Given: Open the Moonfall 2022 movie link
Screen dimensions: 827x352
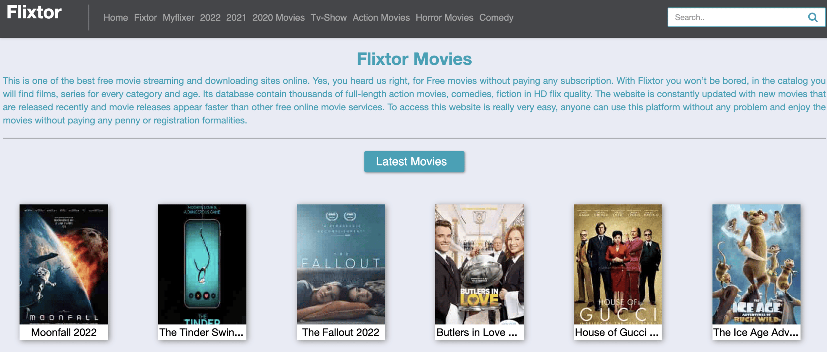Looking at the screenshot, I should point(63,332).
